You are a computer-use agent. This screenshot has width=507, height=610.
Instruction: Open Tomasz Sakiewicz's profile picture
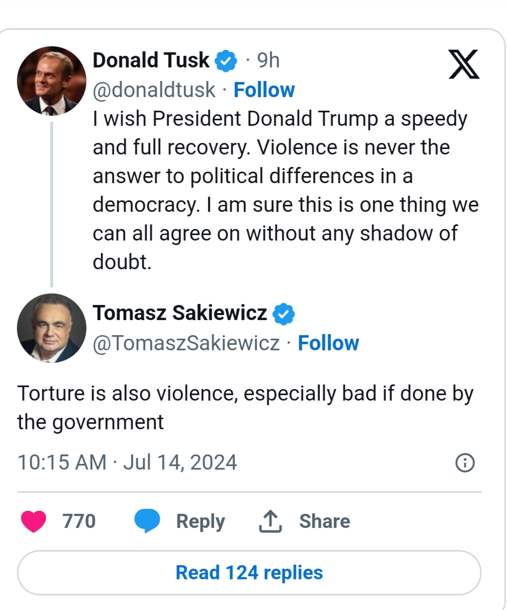pyautogui.click(x=51, y=328)
